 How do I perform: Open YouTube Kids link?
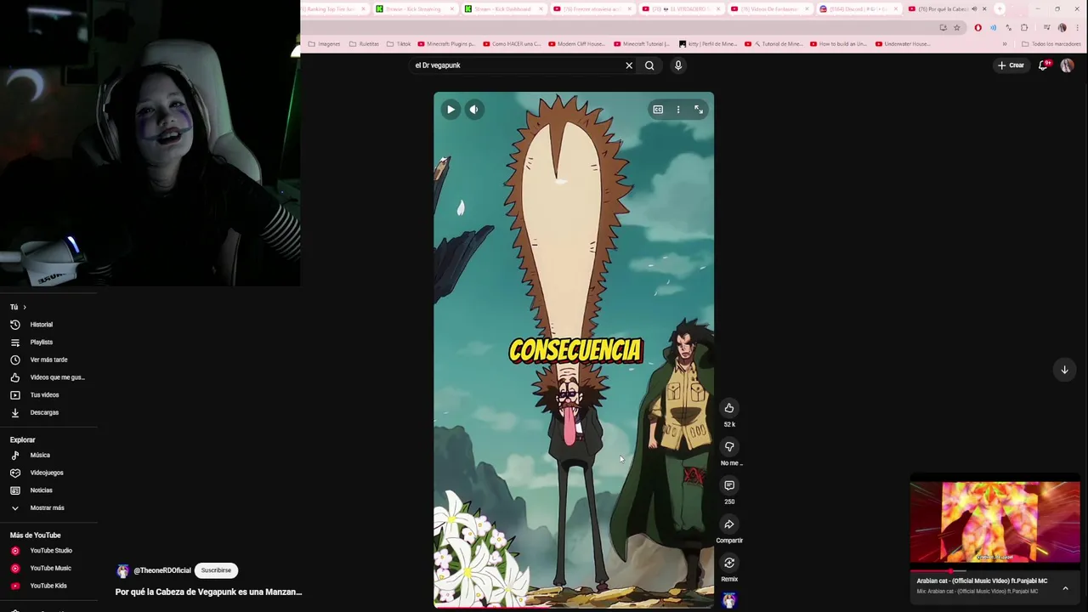tap(48, 586)
